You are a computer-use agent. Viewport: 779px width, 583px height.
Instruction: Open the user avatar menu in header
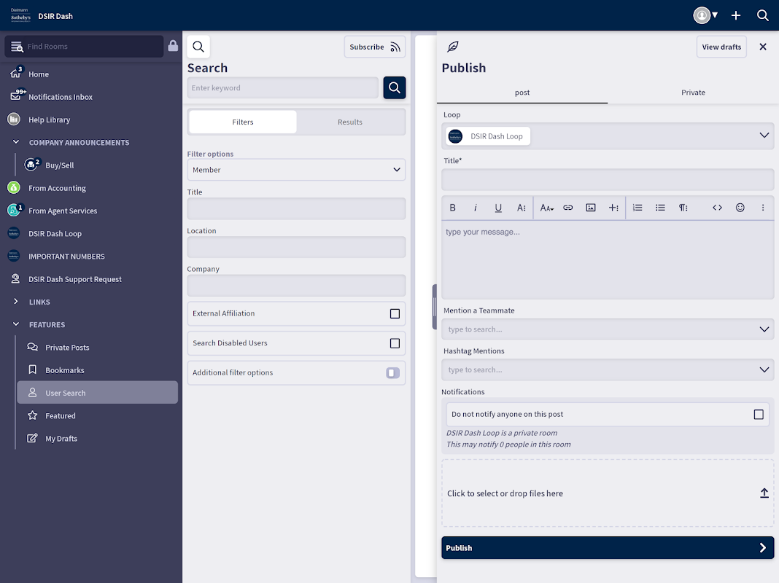(705, 15)
